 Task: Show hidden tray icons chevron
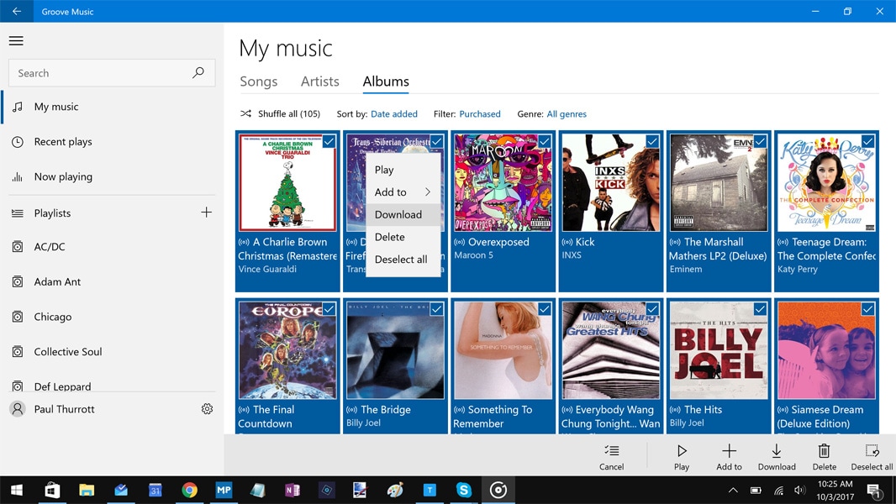click(733, 490)
